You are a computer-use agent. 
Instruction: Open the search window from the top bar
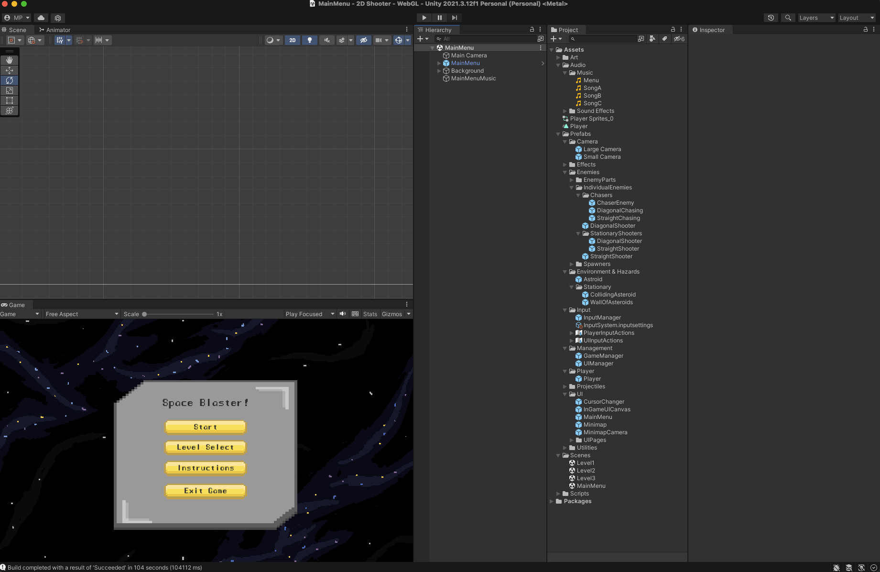[787, 18]
